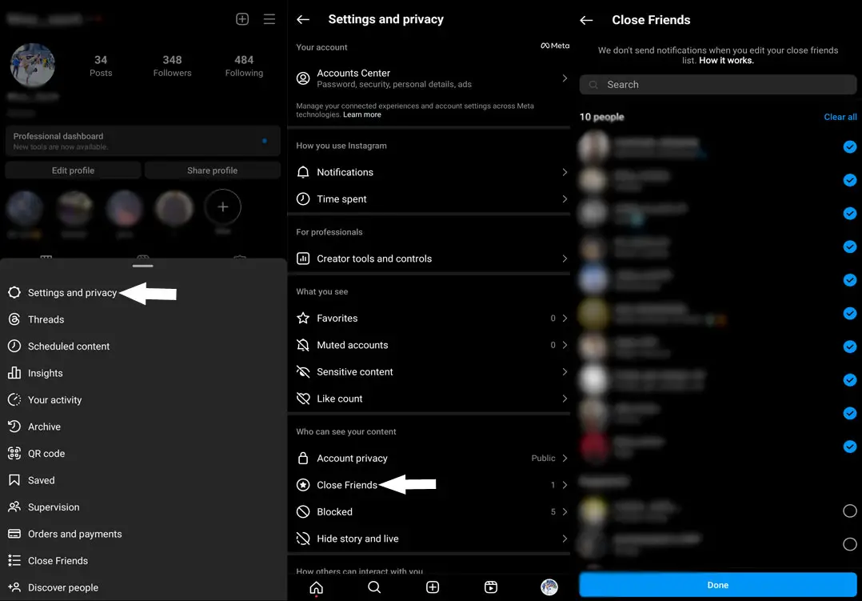This screenshot has width=862, height=601.
Task: Tap Clear all in Close Friends
Action: [840, 117]
